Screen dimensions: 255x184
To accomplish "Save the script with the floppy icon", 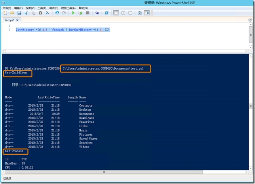I will [19, 13].
